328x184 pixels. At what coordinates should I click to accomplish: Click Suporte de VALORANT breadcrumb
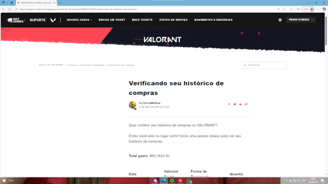point(51,65)
